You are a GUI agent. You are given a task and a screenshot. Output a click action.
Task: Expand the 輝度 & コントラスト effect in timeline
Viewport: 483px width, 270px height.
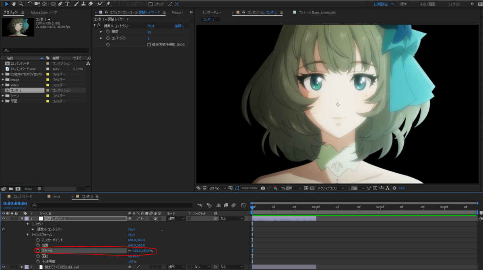33,229
